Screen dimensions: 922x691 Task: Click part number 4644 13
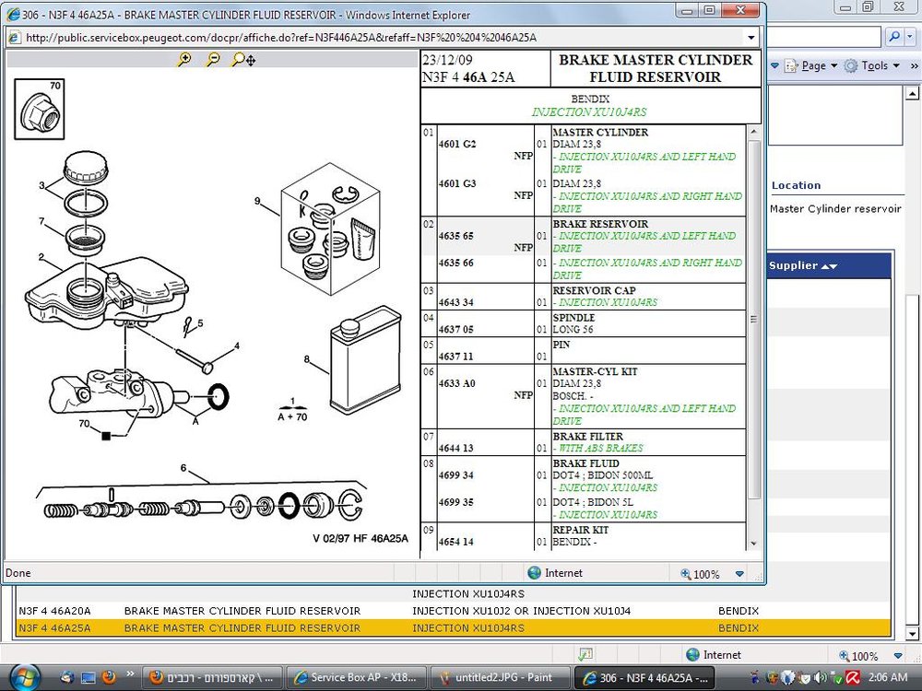coord(455,448)
